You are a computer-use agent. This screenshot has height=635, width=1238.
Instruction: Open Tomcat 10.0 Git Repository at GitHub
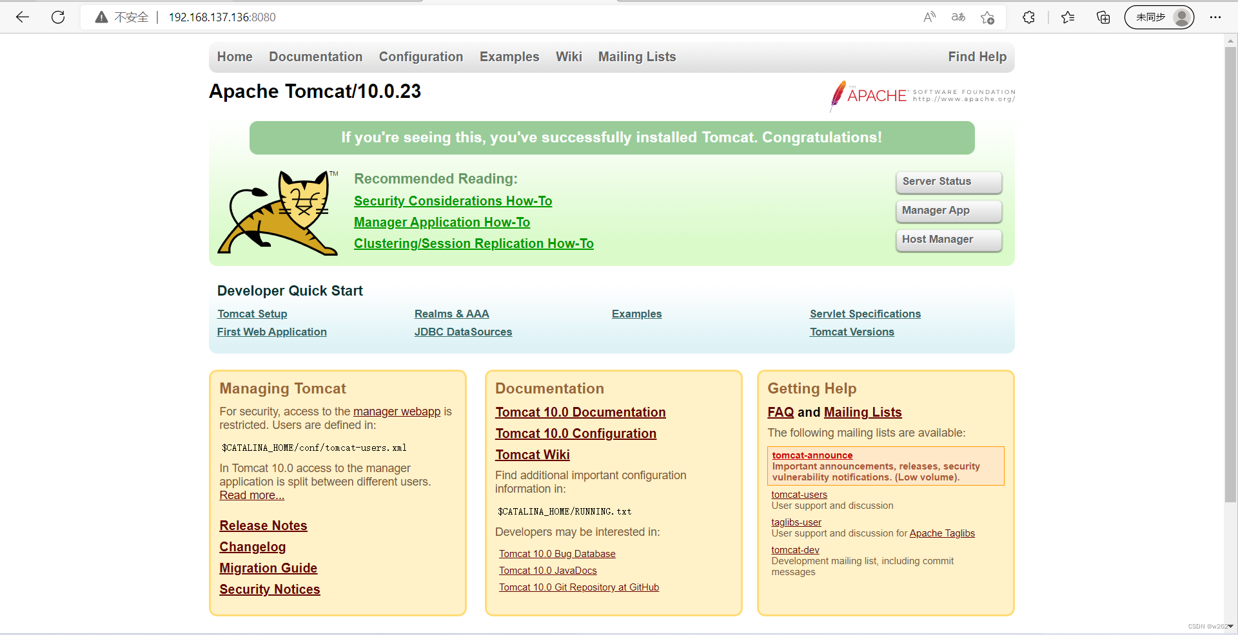[x=579, y=587]
